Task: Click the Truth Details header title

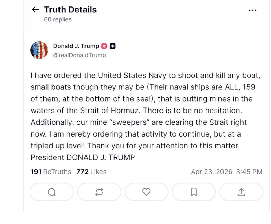Action: tap(70, 10)
